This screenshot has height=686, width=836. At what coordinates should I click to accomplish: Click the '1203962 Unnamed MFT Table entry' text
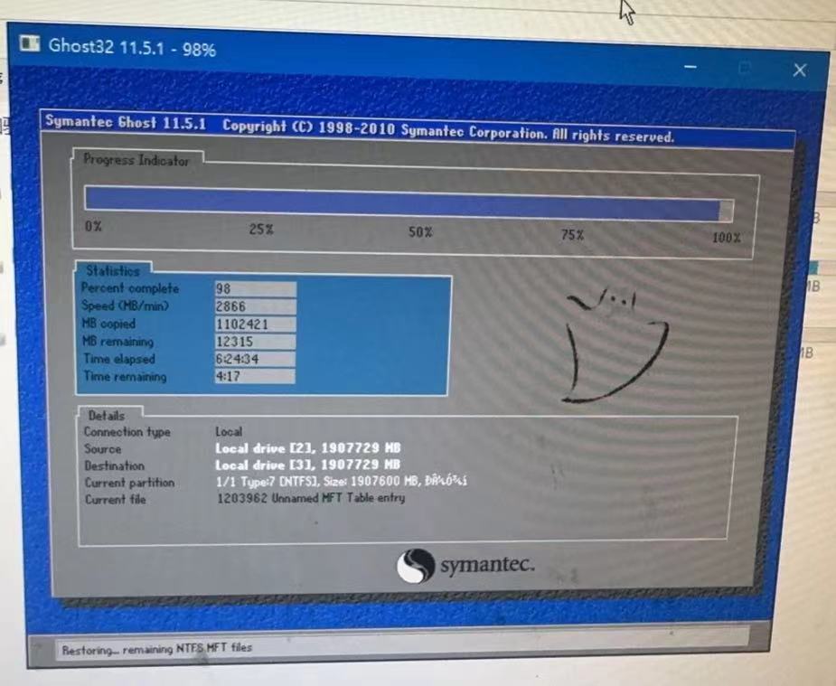tap(311, 498)
